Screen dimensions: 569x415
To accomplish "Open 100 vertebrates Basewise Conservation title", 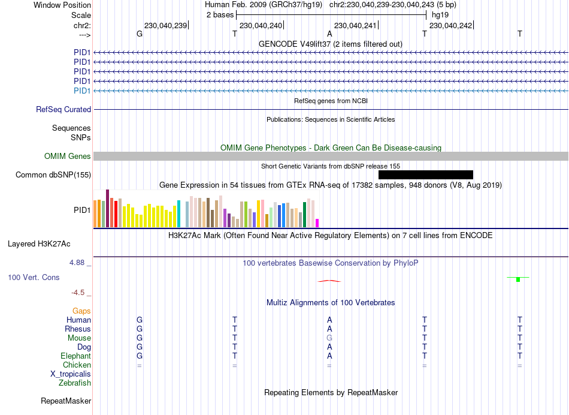I will pyautogui.click(x=331, y=263).
